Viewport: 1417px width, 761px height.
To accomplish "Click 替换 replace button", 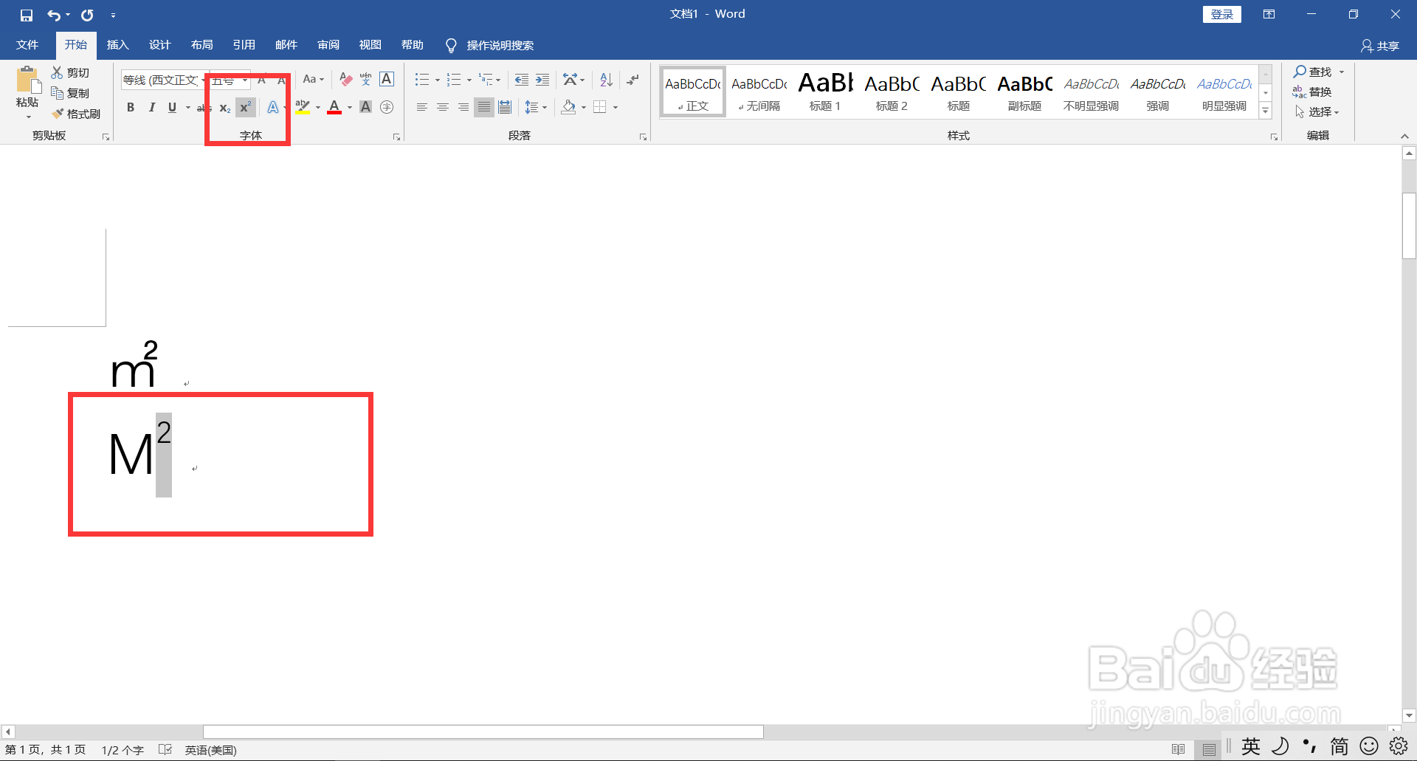I will pos(1312,92).
